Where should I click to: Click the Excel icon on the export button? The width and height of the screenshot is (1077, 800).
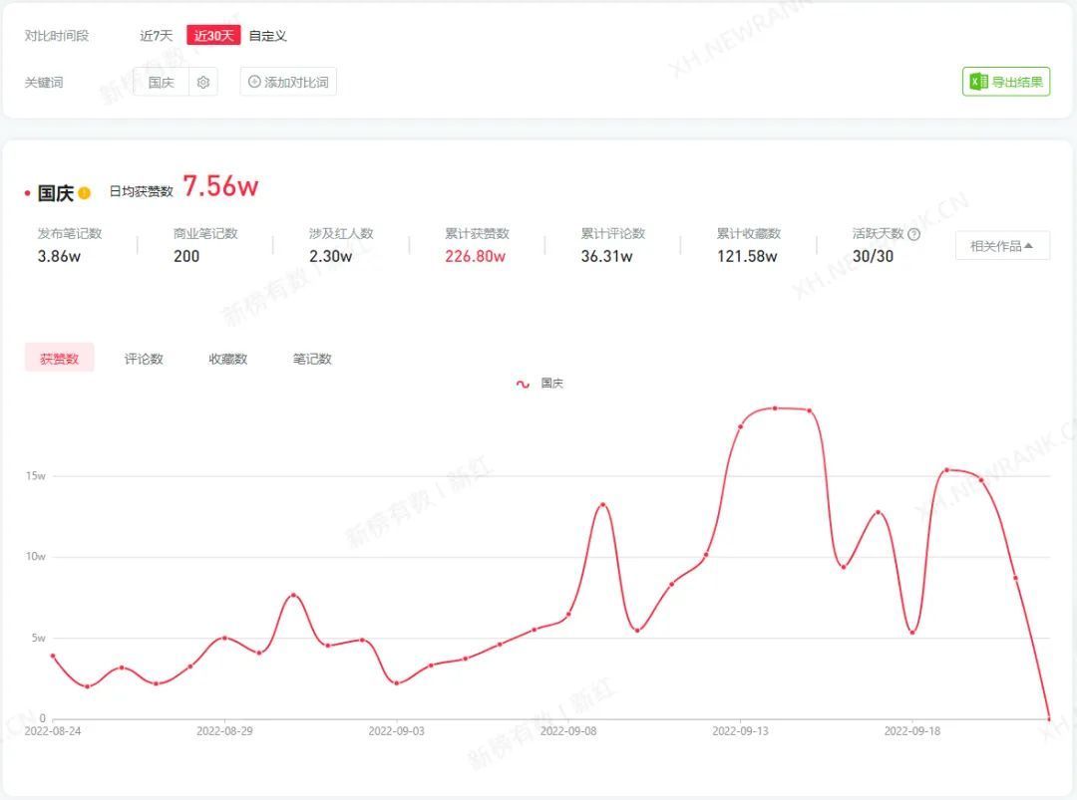(979, 82)
